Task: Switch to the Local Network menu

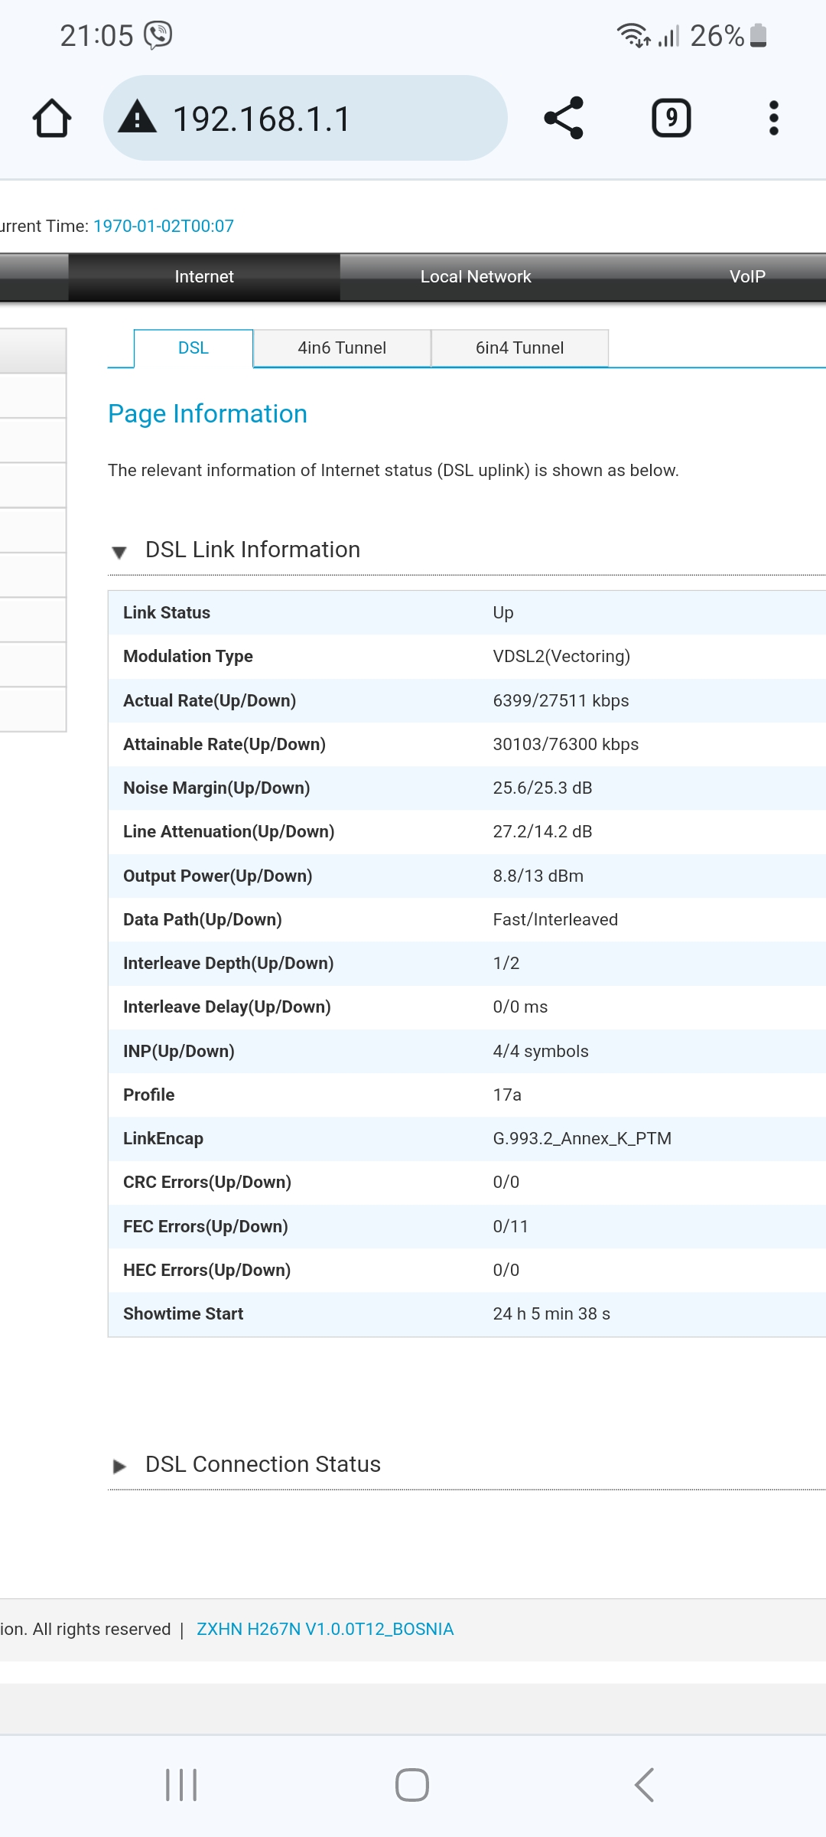Action: coord(476,276)
